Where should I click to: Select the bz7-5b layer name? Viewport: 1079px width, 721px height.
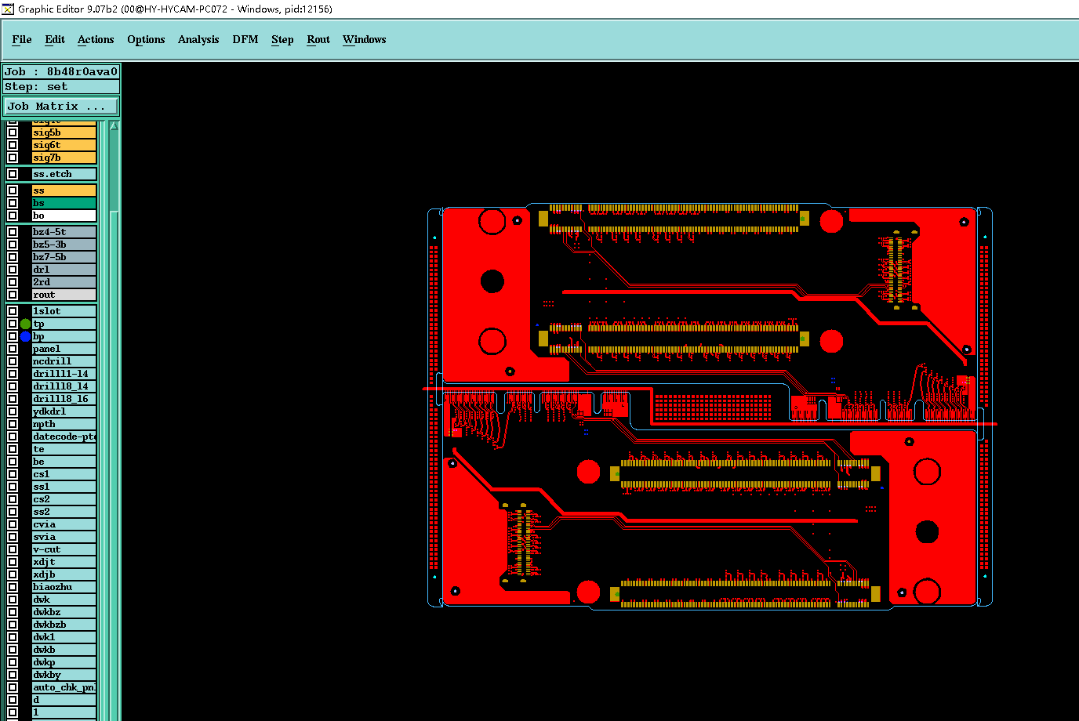(x=64, y=257)
